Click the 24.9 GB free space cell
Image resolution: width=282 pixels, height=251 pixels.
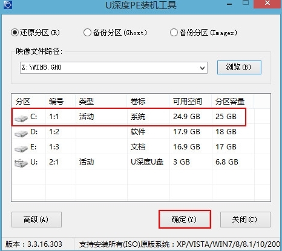click(x=186, y=117)
